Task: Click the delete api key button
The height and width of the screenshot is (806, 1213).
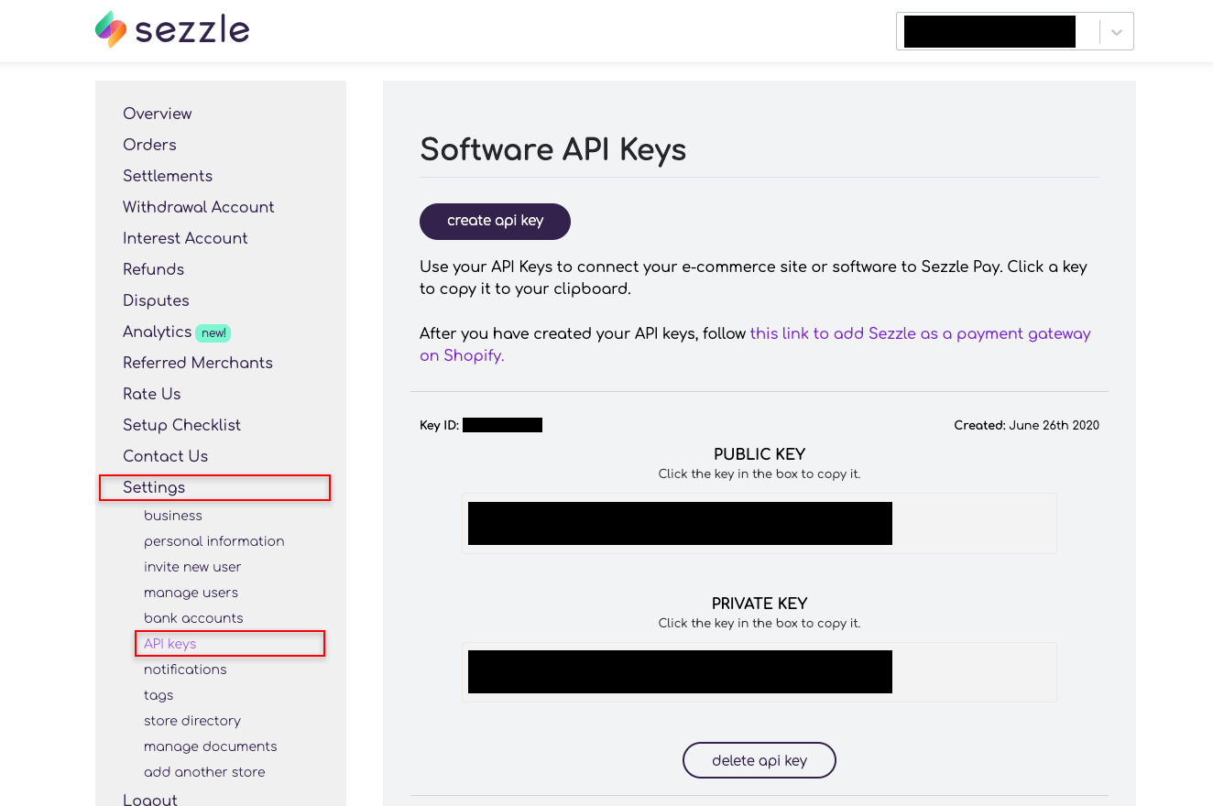Action: (759, 760)
